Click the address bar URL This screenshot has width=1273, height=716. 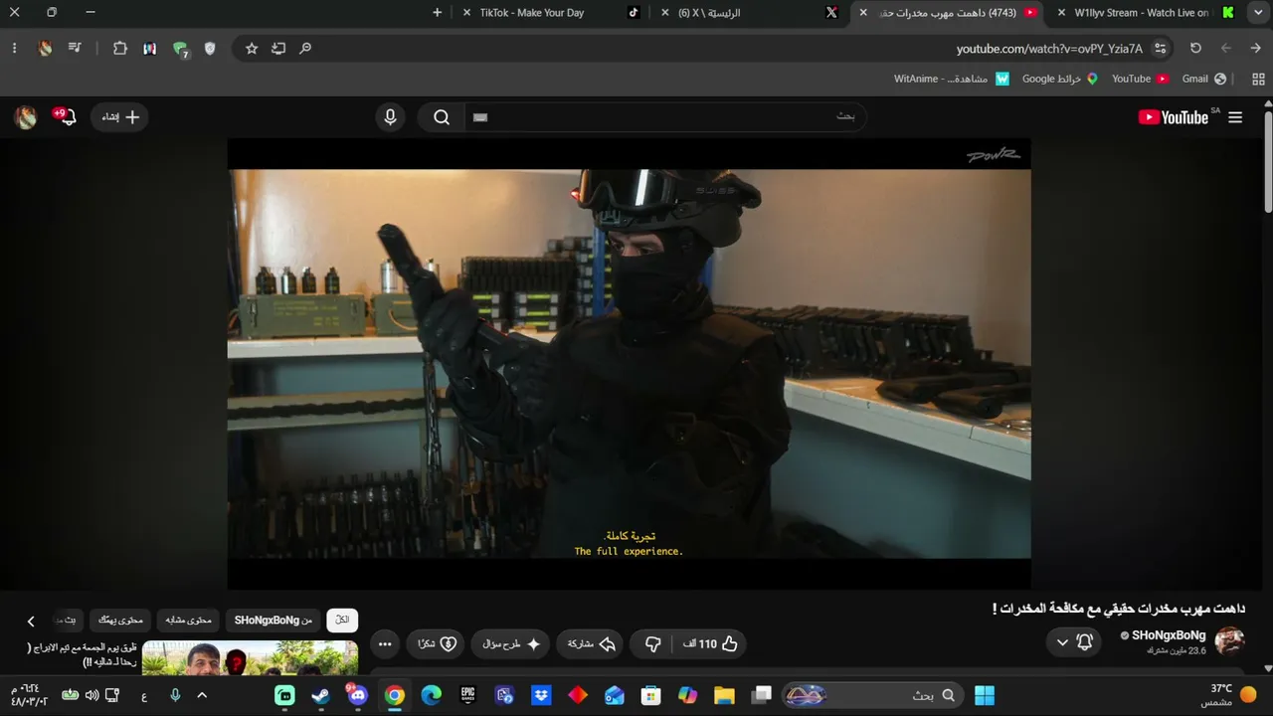1049,49
